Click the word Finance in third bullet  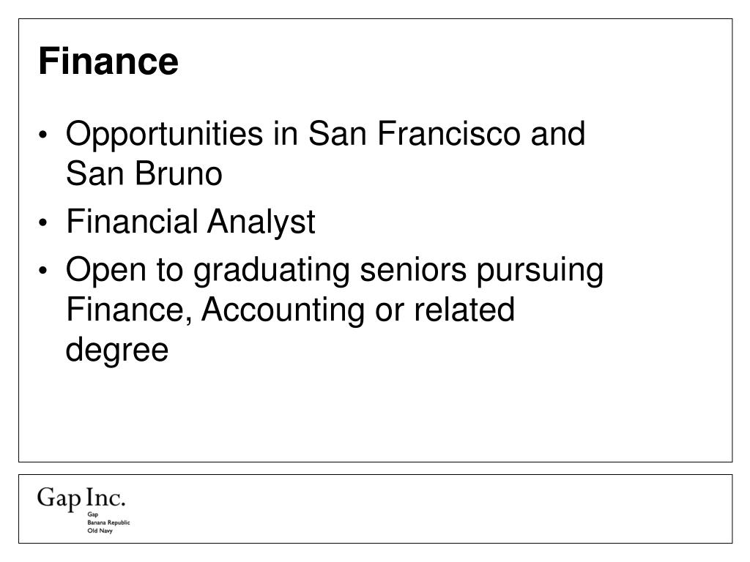click(x=129, y=310)
